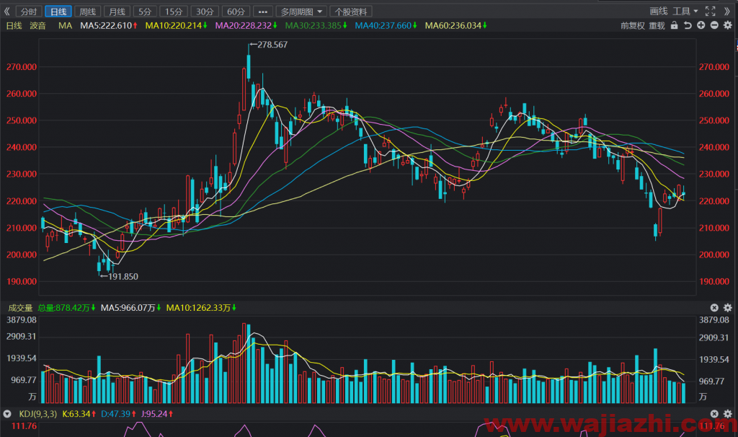Viewport: 738px width, 437px height.
Task: Zoom in chart with plus icon
Action: click(701, 25)
